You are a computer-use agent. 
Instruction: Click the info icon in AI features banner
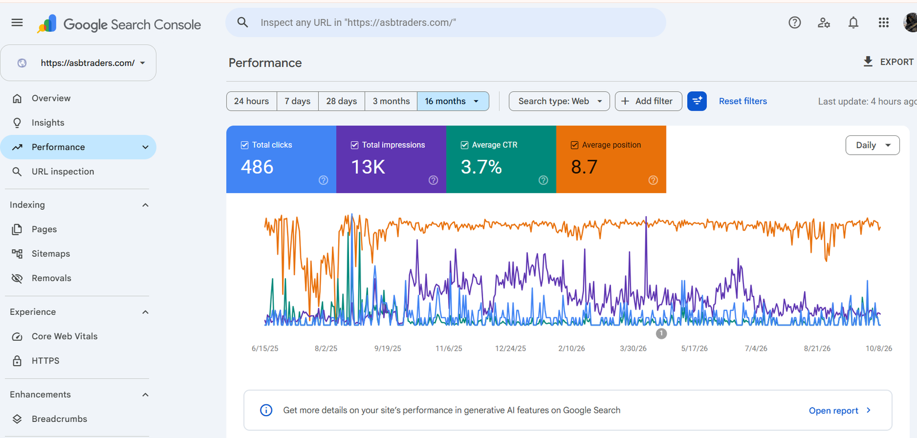pyautogui.click(x=266, y=410)
